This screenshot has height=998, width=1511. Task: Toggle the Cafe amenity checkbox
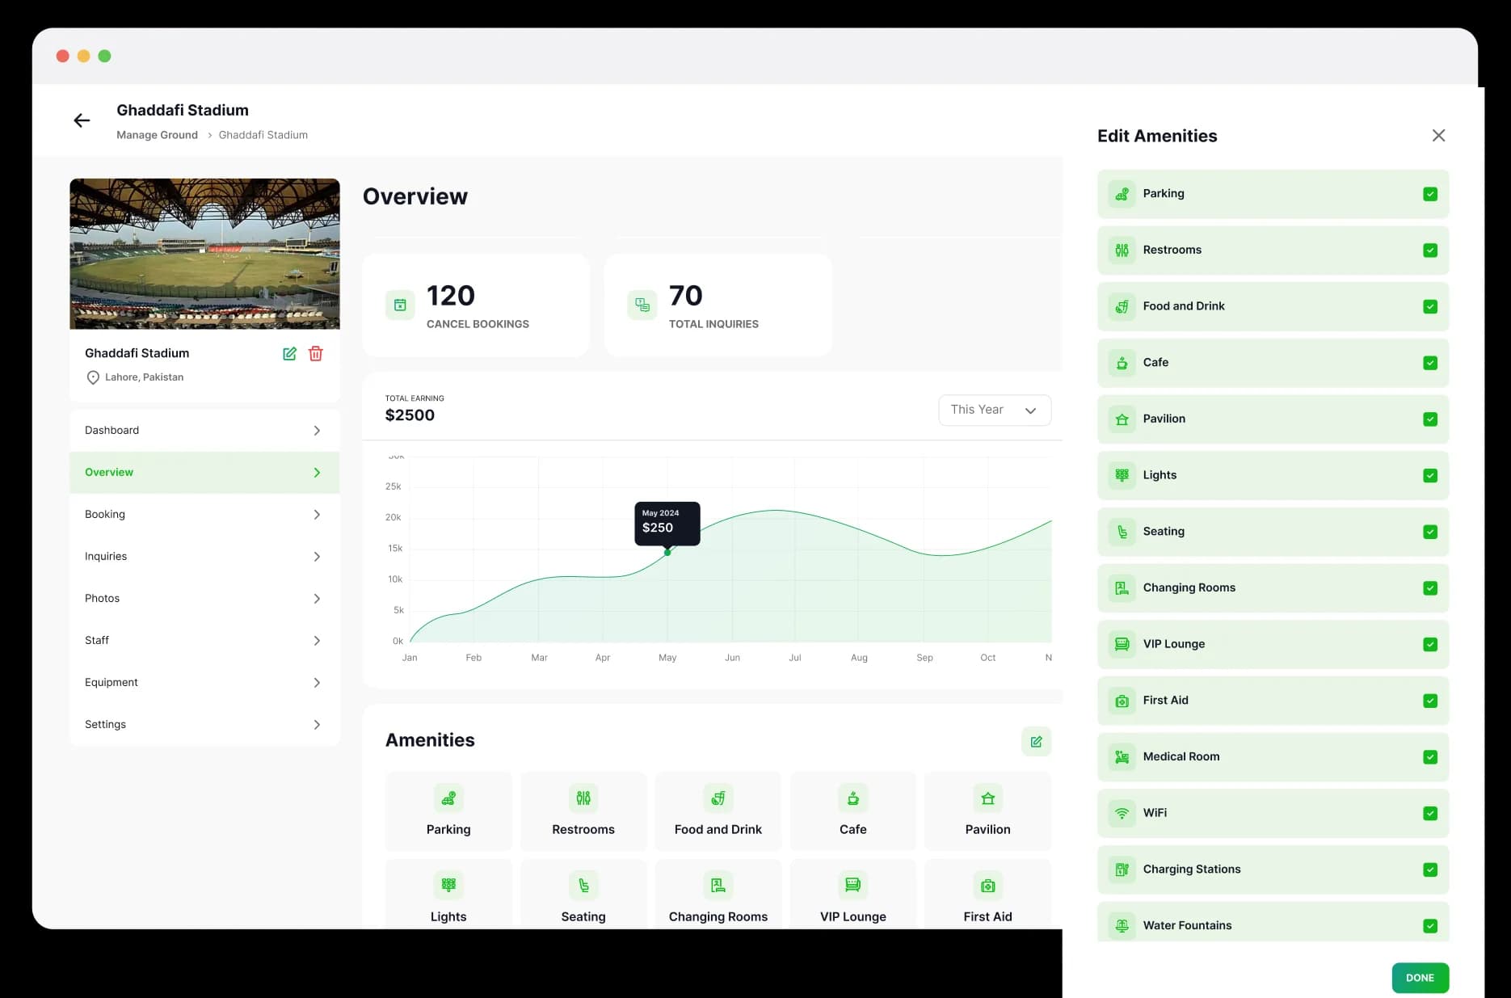pos(1430,363)
